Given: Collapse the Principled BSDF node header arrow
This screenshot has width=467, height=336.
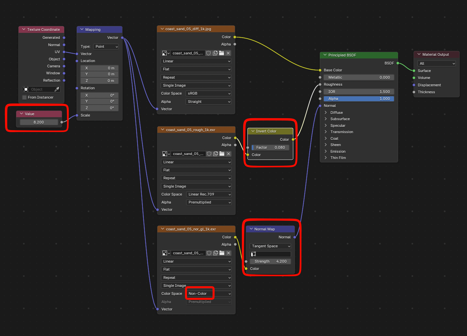Looking at the screenshot, I should tap(325, 55).
